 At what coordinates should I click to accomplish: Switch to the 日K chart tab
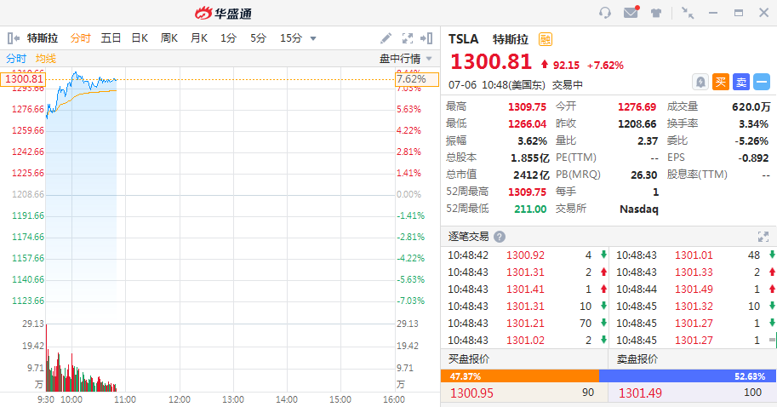point(140,38)
